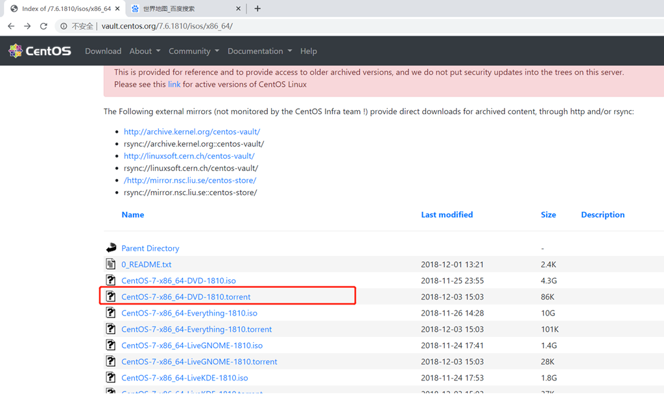Download CentOS-7-x86_64-LiveGNOME-1810.torrent
Viewport: 664px width, 394px height.
coord(199,362)
